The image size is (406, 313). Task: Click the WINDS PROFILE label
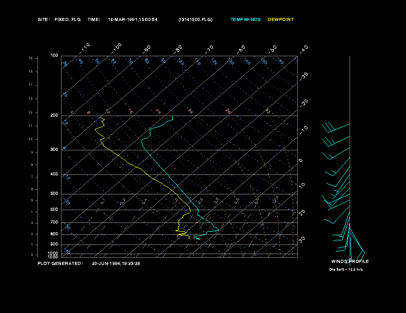pyautogui.click(x=350, y=261)
